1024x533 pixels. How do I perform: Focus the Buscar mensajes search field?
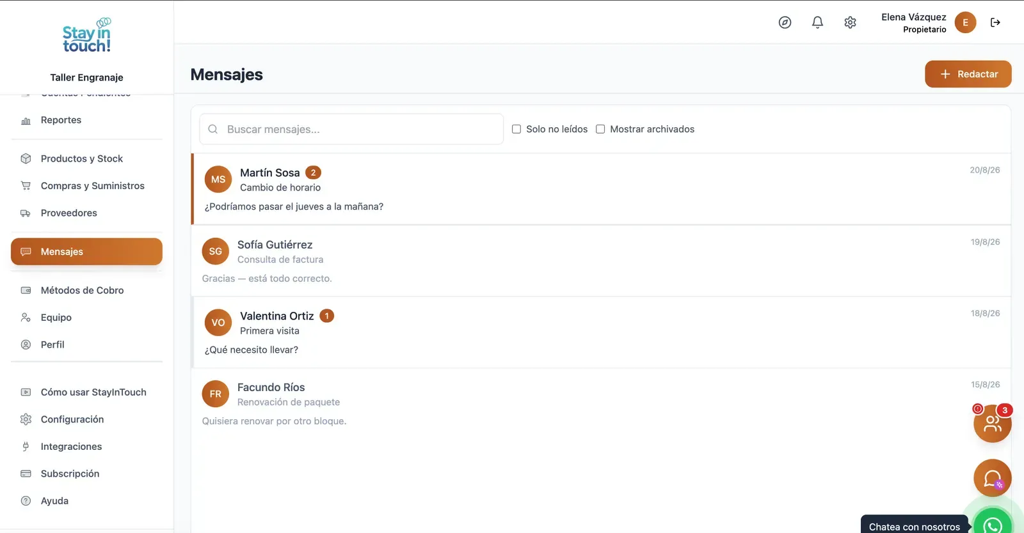tap(351, 129)
